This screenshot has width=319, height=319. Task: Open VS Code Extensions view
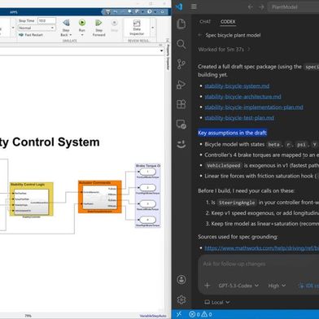(x=181, y=104)
